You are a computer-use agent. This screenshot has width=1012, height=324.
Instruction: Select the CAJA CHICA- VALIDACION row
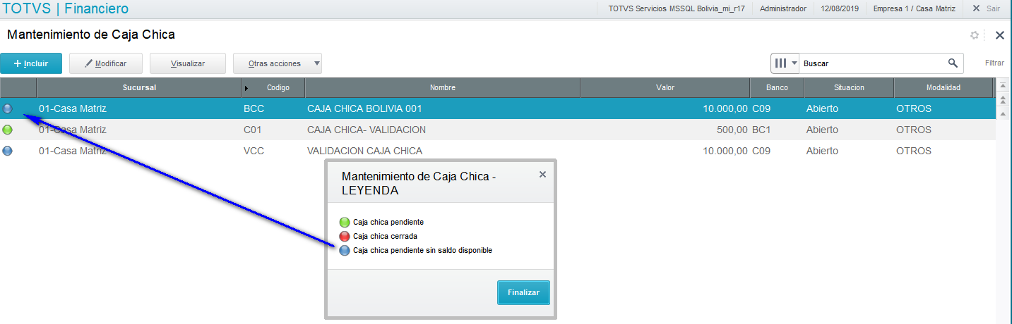(498, 130)
